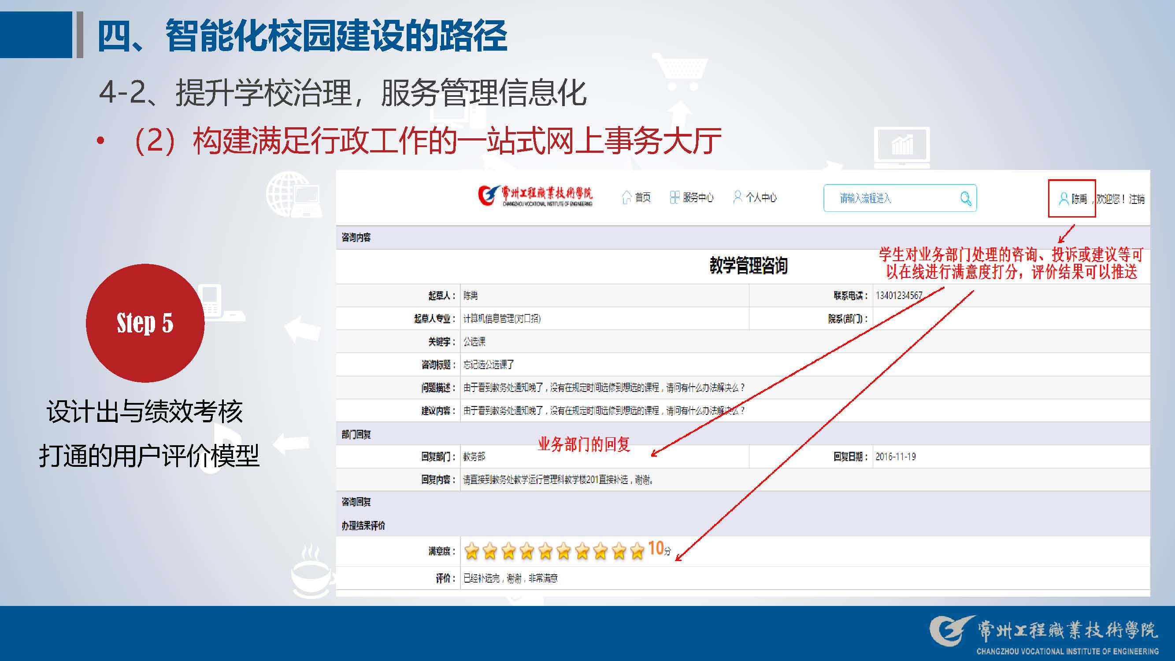Open the 首页 menu item
The height and width of the screenshot is (661, 1175).
[x=643, y=197]
